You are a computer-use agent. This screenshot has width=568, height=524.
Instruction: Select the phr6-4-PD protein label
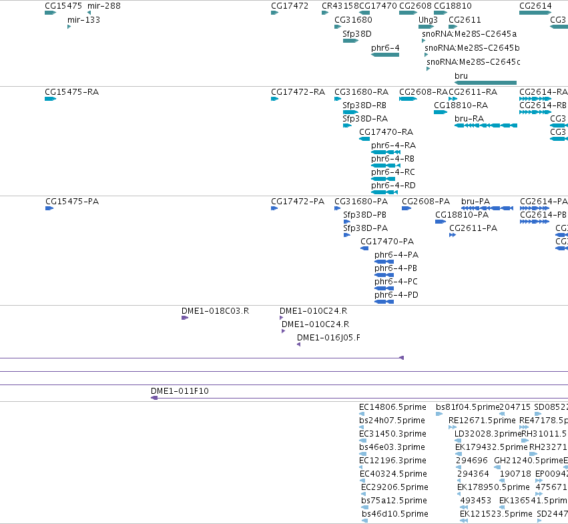(396, 295)
